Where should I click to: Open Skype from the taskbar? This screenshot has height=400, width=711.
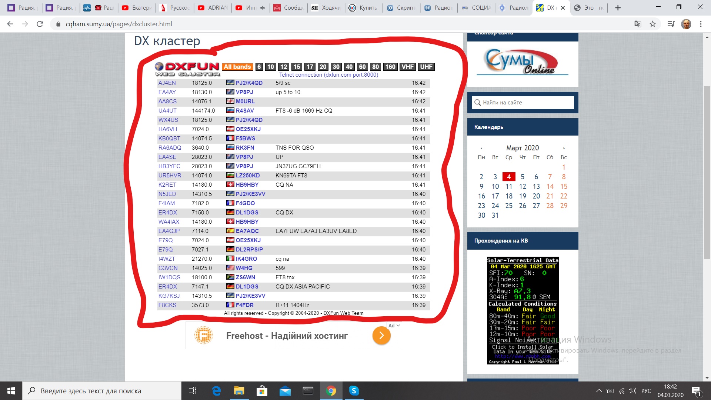pyautogui.click(x=354, y=391)
